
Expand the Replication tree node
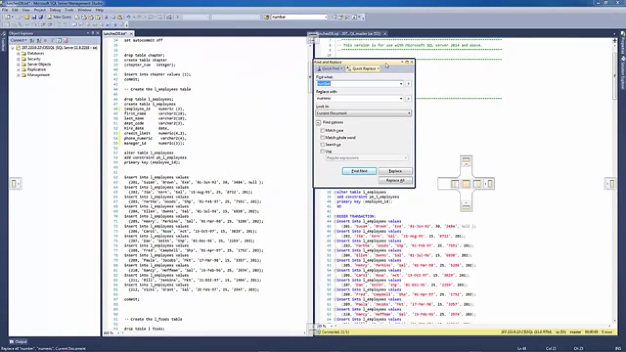coord(18,69)
